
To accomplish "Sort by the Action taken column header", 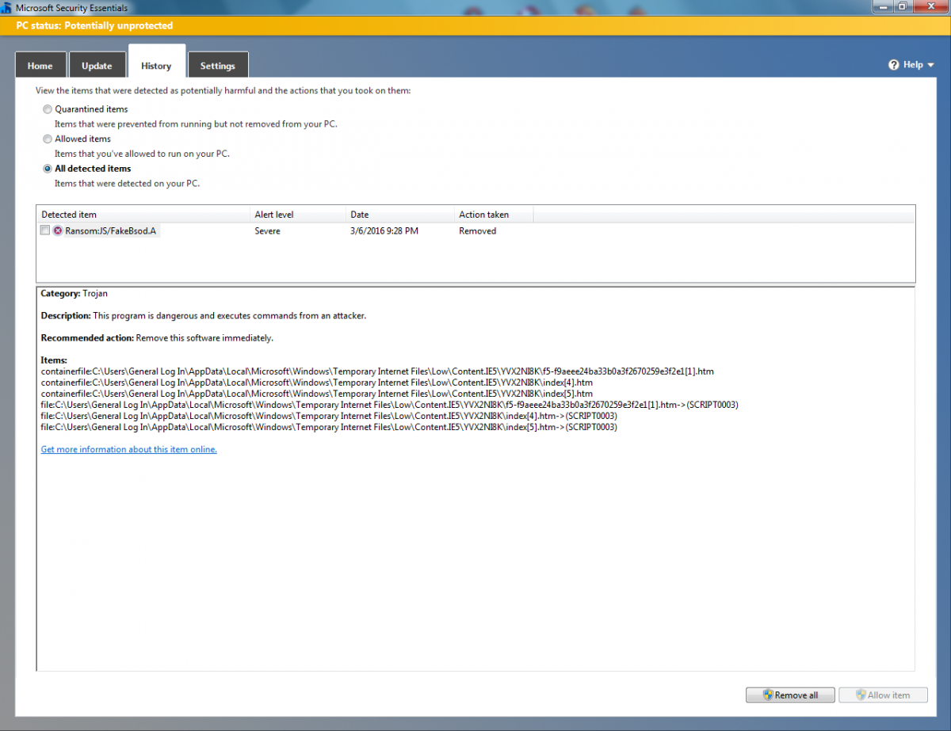I will (x=494, y=215).
